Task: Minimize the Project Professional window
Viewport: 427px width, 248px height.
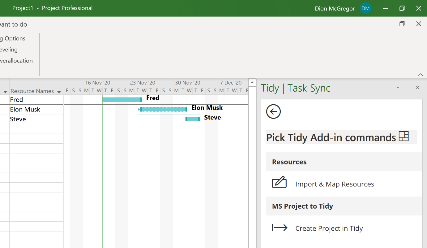Action: coord(385,8)
